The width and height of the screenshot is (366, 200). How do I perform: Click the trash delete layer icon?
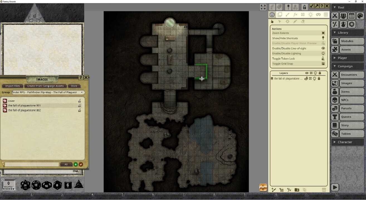pyautogui.click(x=324, y=190)
